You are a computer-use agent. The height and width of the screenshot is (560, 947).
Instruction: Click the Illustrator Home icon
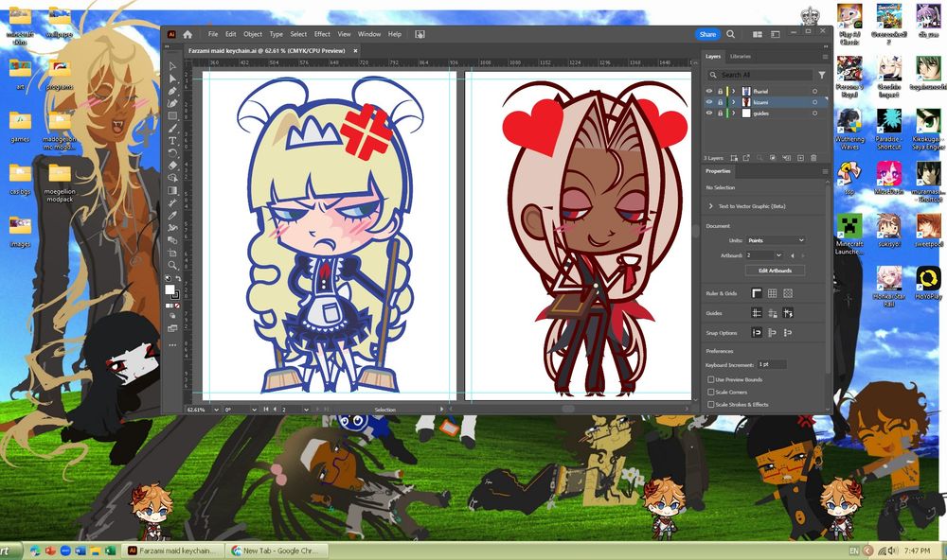[x=188, y=34]
